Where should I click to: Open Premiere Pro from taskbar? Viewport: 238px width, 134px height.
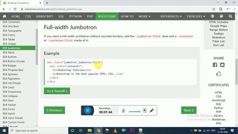[x=132, y=131]
